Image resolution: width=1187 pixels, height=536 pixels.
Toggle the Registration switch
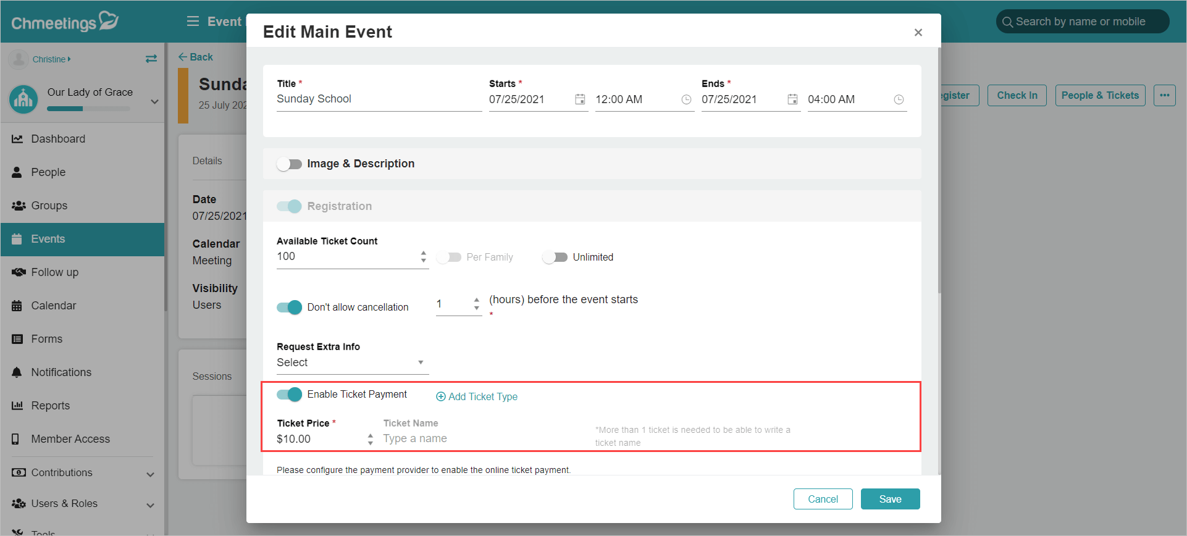point(289,206)
